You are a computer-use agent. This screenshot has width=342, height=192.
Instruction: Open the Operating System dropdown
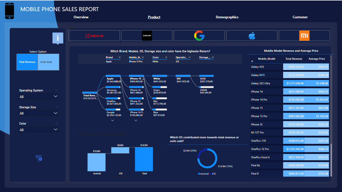[38, 97]
